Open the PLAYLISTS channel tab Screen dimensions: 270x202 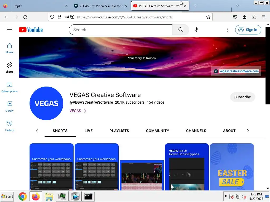[119, 131]
